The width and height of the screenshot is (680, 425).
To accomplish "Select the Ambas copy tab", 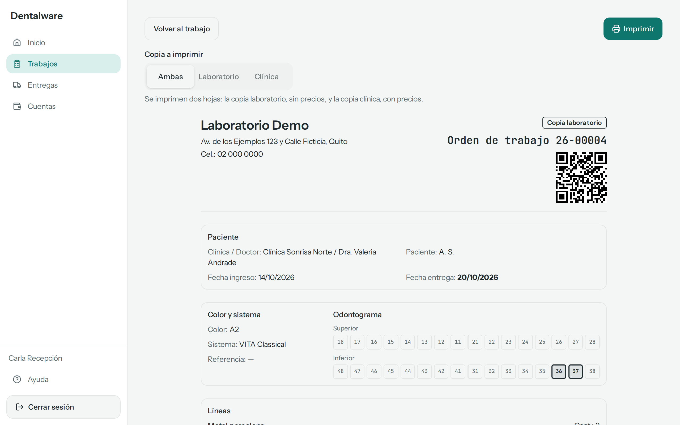I will point(171,76).
